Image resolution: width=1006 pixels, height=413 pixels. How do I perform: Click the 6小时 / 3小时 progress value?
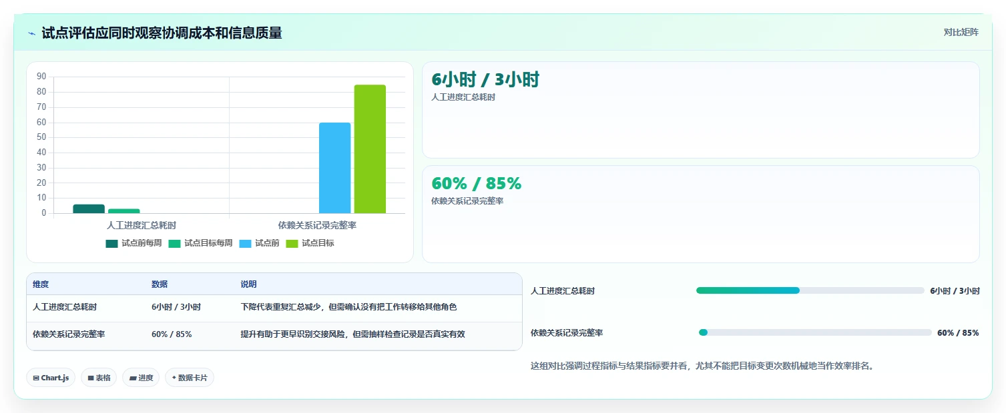coord(955,291)
